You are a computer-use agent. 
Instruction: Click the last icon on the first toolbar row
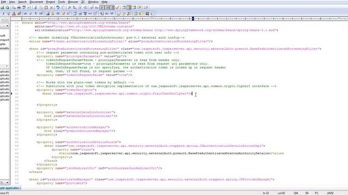click(x=146, y=8)
